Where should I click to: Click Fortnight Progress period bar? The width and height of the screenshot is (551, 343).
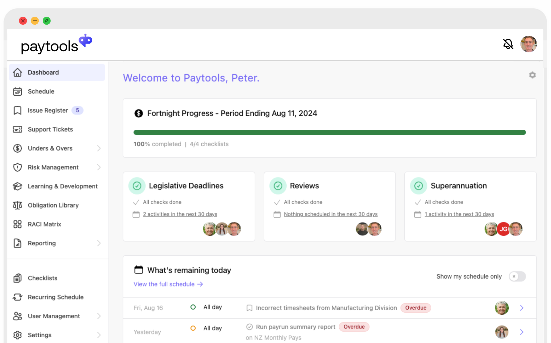click(x=330, y=132)
